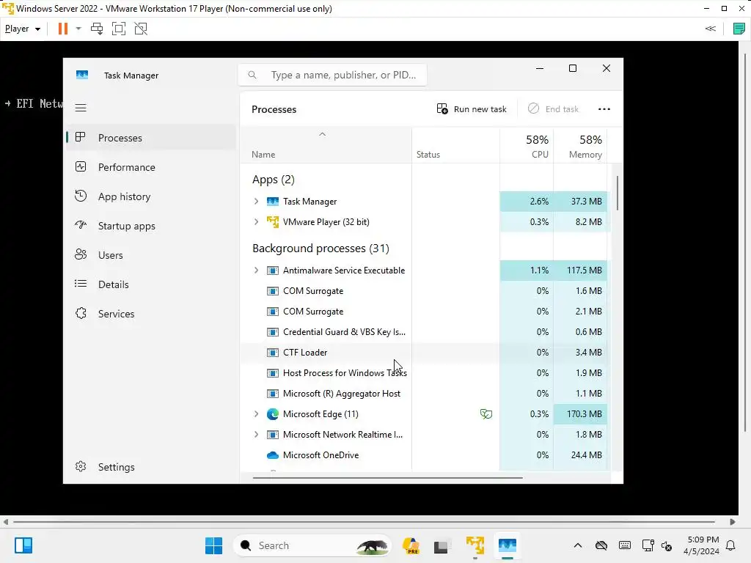Click the Microsoft Edge icon in process list
The image size is (751, 563).
click(273, 414)
